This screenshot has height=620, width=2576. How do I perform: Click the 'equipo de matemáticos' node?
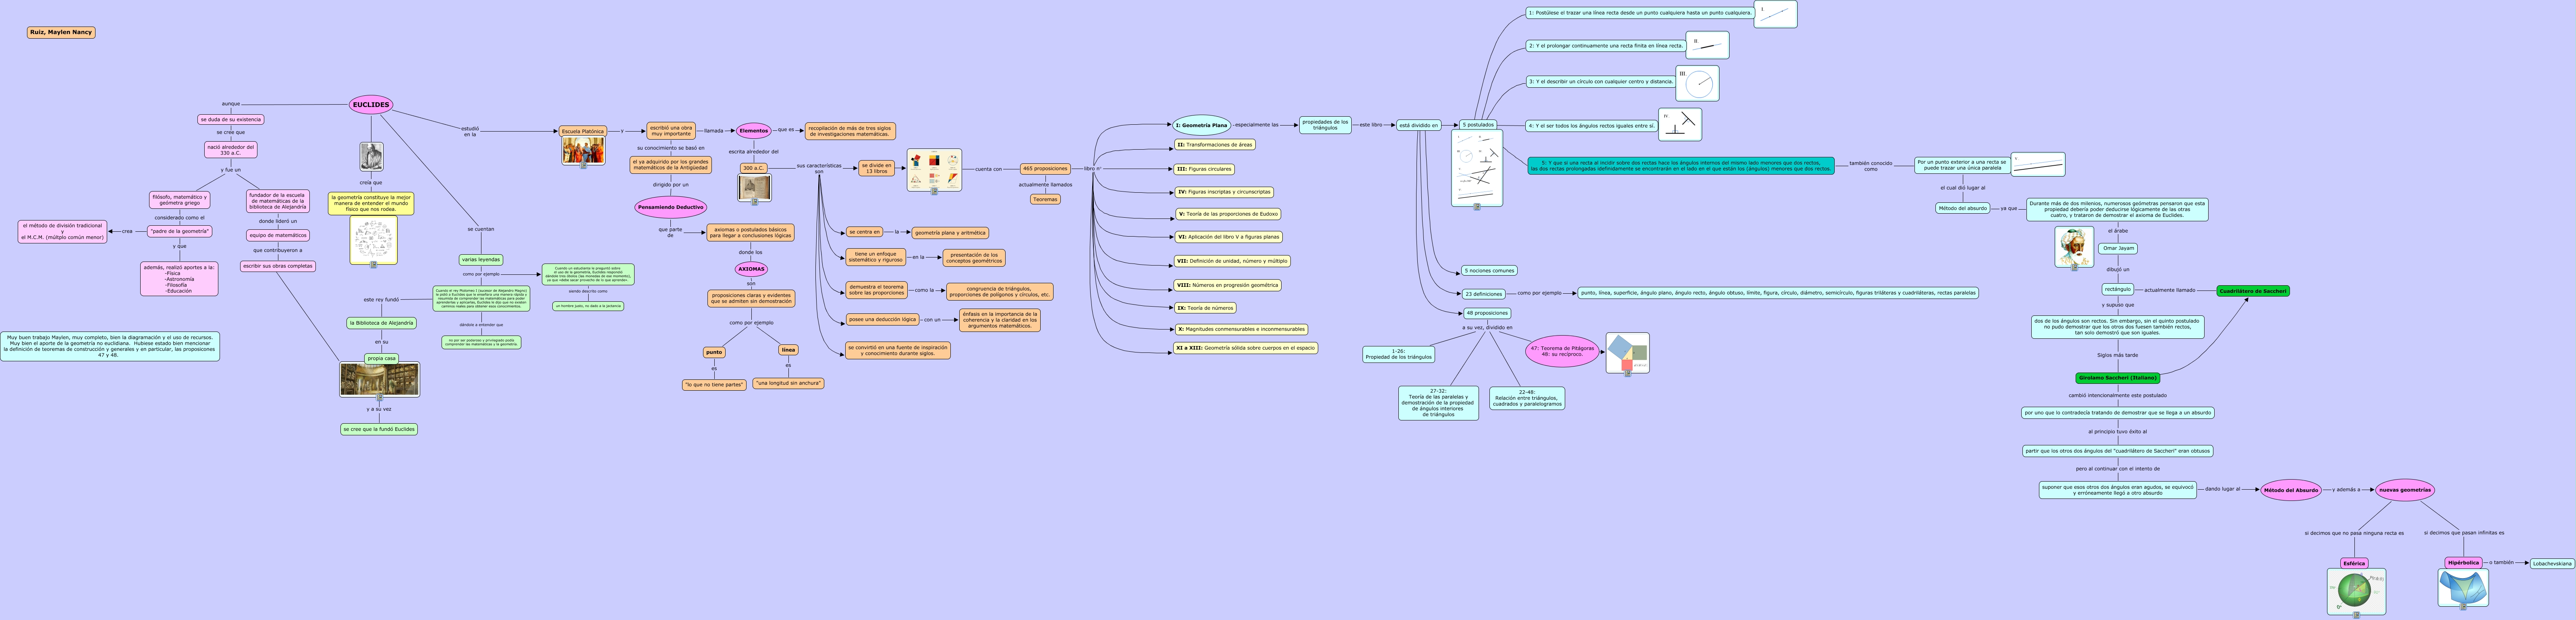coord(278,236)
